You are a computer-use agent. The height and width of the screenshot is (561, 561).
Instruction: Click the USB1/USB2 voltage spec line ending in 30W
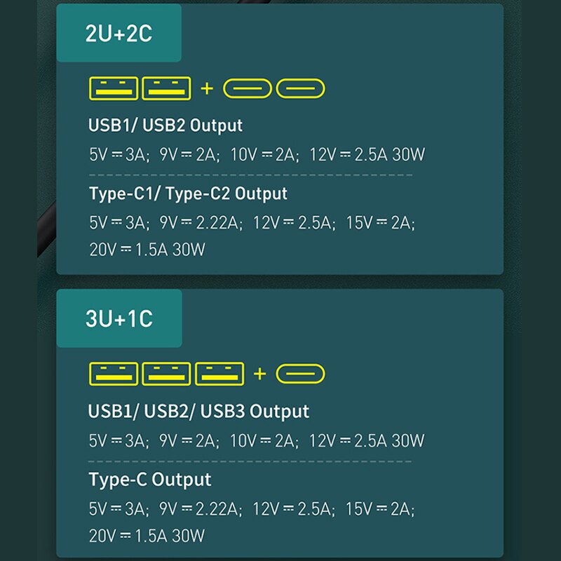click(x=257, y=155)
